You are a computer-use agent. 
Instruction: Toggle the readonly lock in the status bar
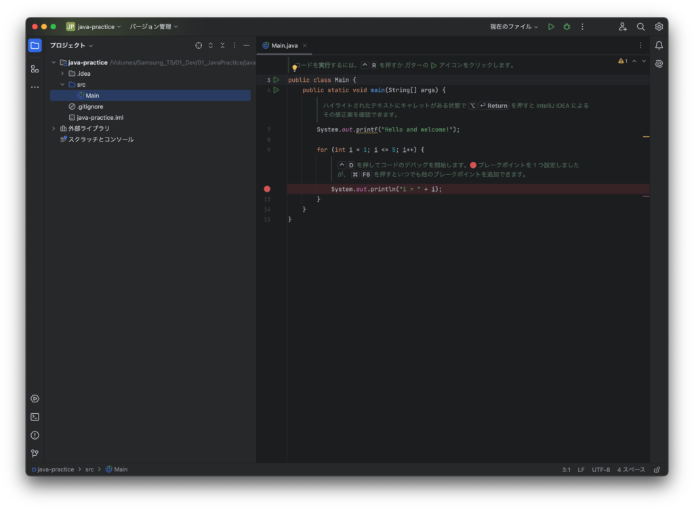coord(656,469)
